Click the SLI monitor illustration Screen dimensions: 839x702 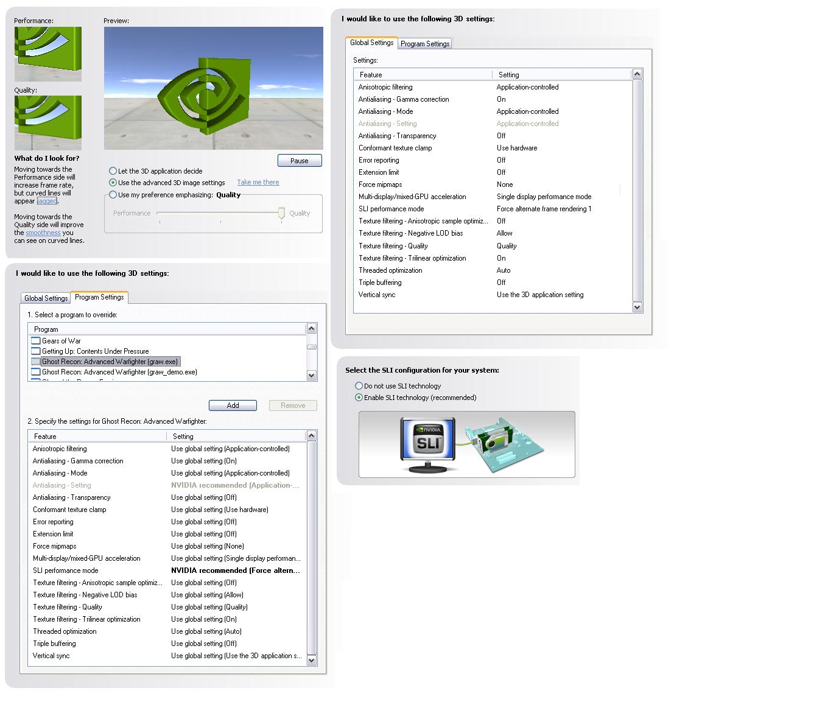[x=428, y=446]
